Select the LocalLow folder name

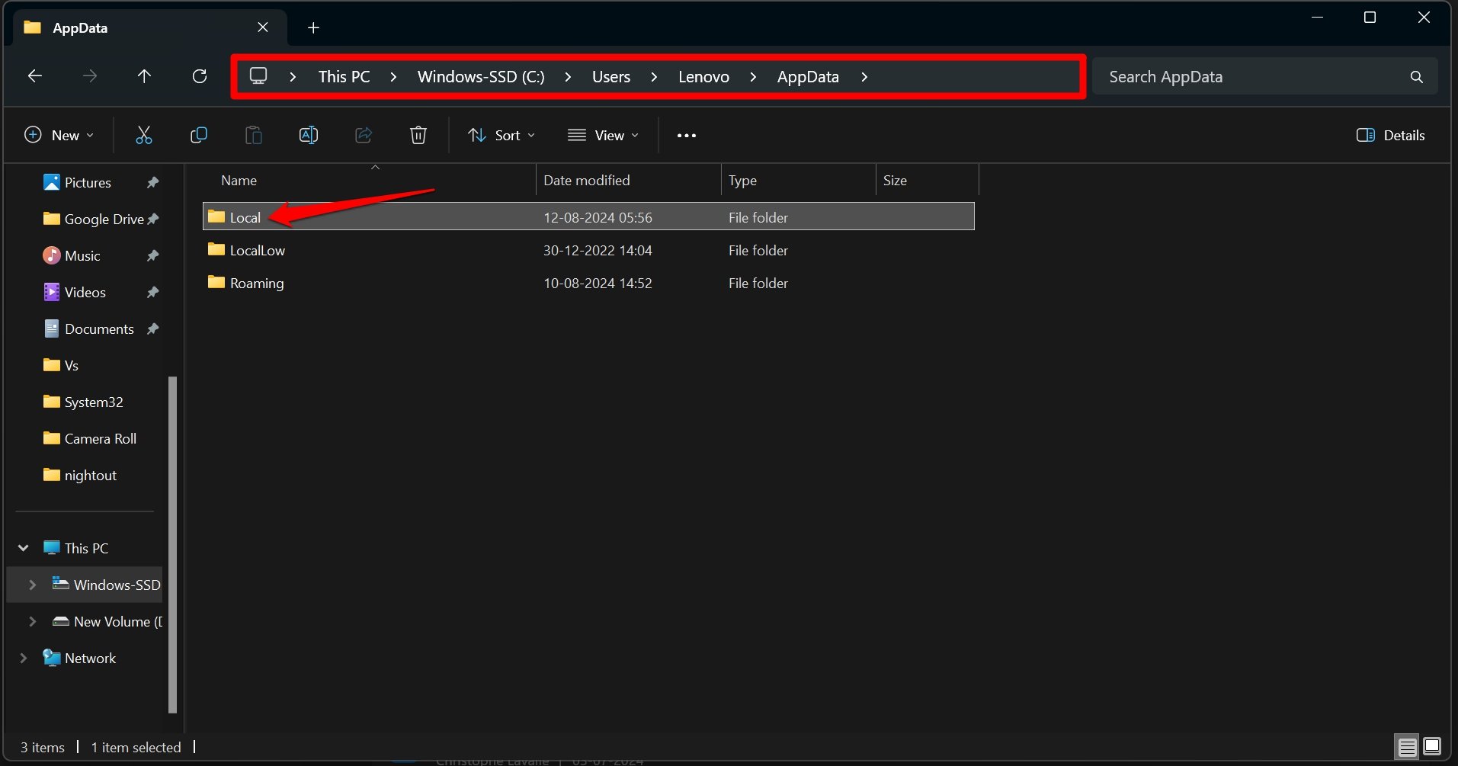pos(258,250)
